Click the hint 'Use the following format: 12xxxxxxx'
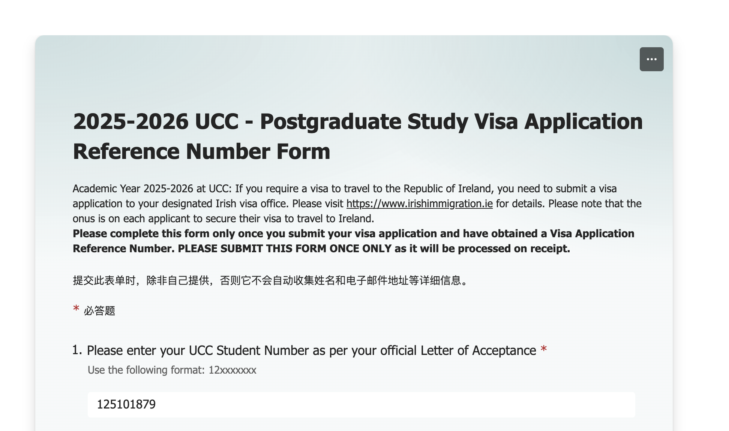The height and width of the screenshot is (431, 729). coord(172,370)
